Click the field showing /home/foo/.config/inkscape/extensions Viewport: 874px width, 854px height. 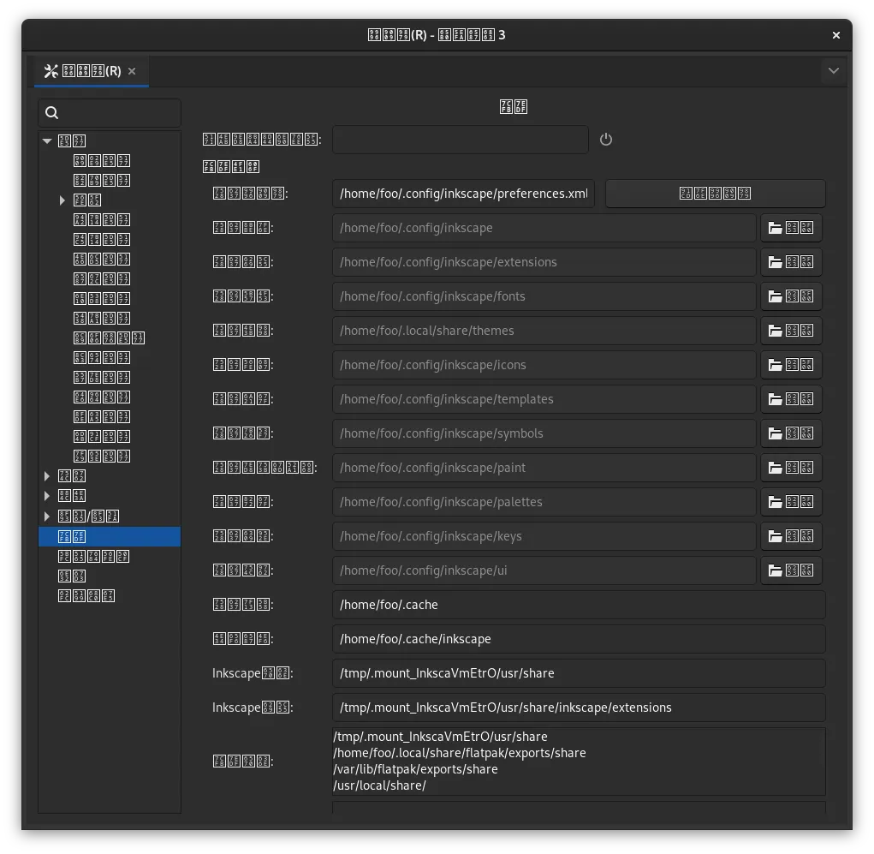544,262
